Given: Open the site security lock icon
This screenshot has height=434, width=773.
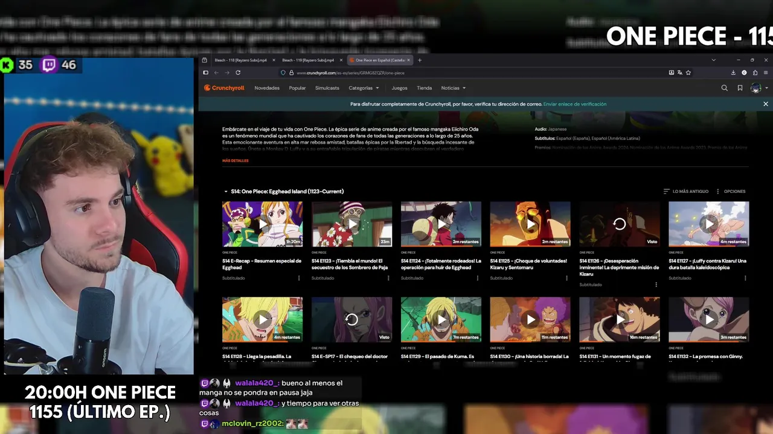Looking at the screenshot, I should point(291,72).
